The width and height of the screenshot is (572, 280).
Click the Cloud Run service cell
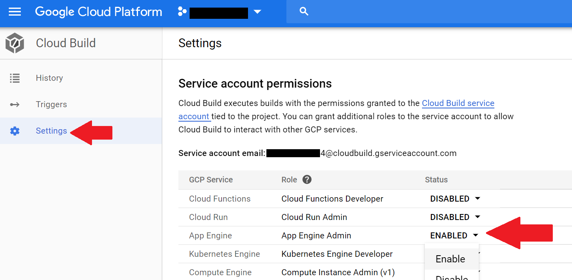point(208,217)
